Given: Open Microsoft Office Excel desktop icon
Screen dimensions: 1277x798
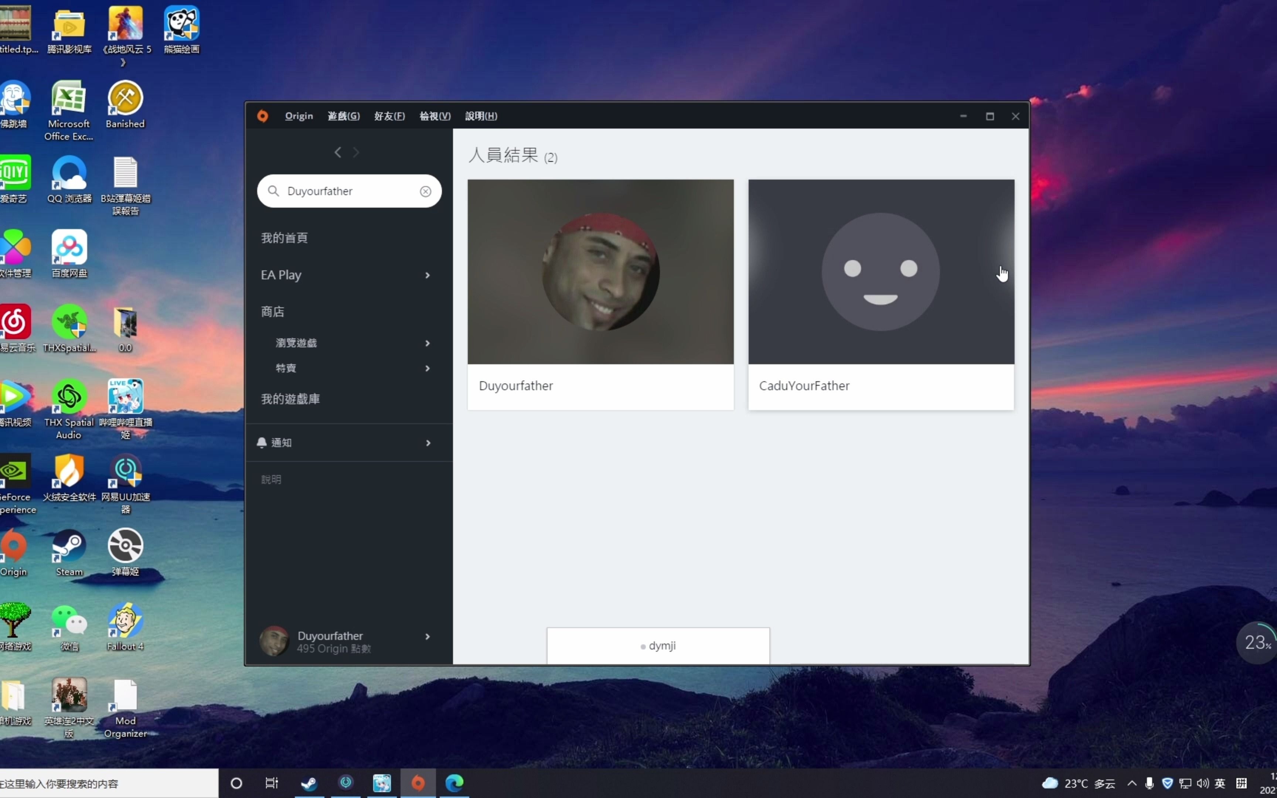Looking at the screenshot, I should 69,110.
